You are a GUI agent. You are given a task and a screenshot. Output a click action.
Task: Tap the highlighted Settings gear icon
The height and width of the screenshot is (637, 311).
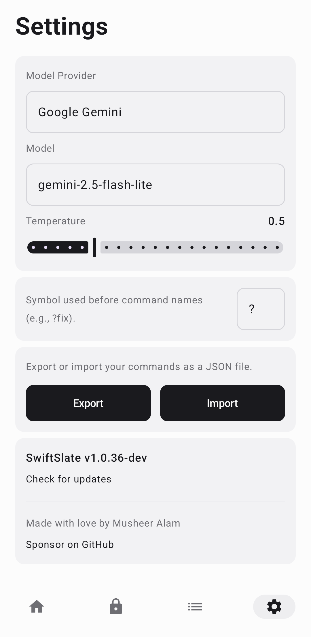(x=274, y=606)
